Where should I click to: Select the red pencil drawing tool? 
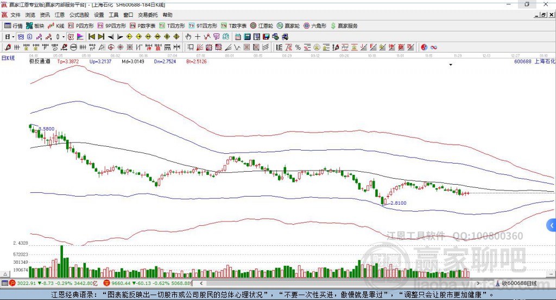(x=8, y=48)
